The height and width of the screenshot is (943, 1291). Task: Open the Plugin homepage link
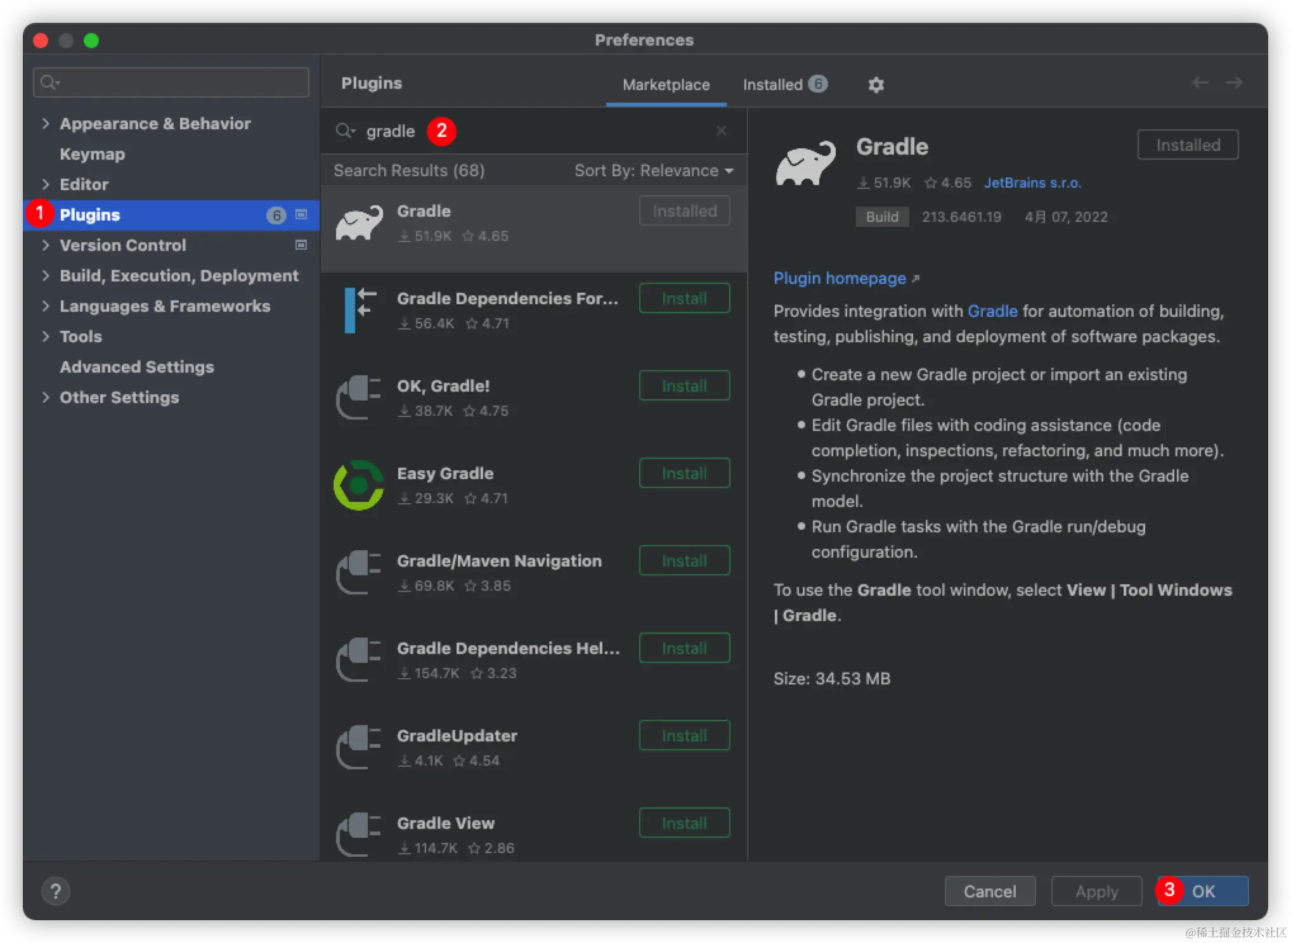pyautogui.click(x=840, y=278)
